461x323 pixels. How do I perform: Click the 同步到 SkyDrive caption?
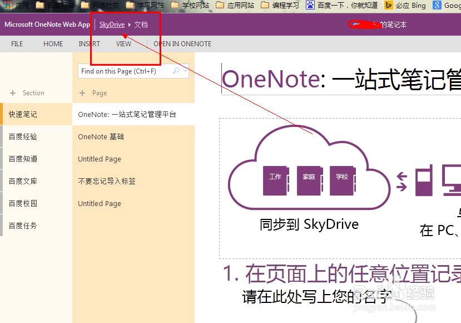coord(309,224)
